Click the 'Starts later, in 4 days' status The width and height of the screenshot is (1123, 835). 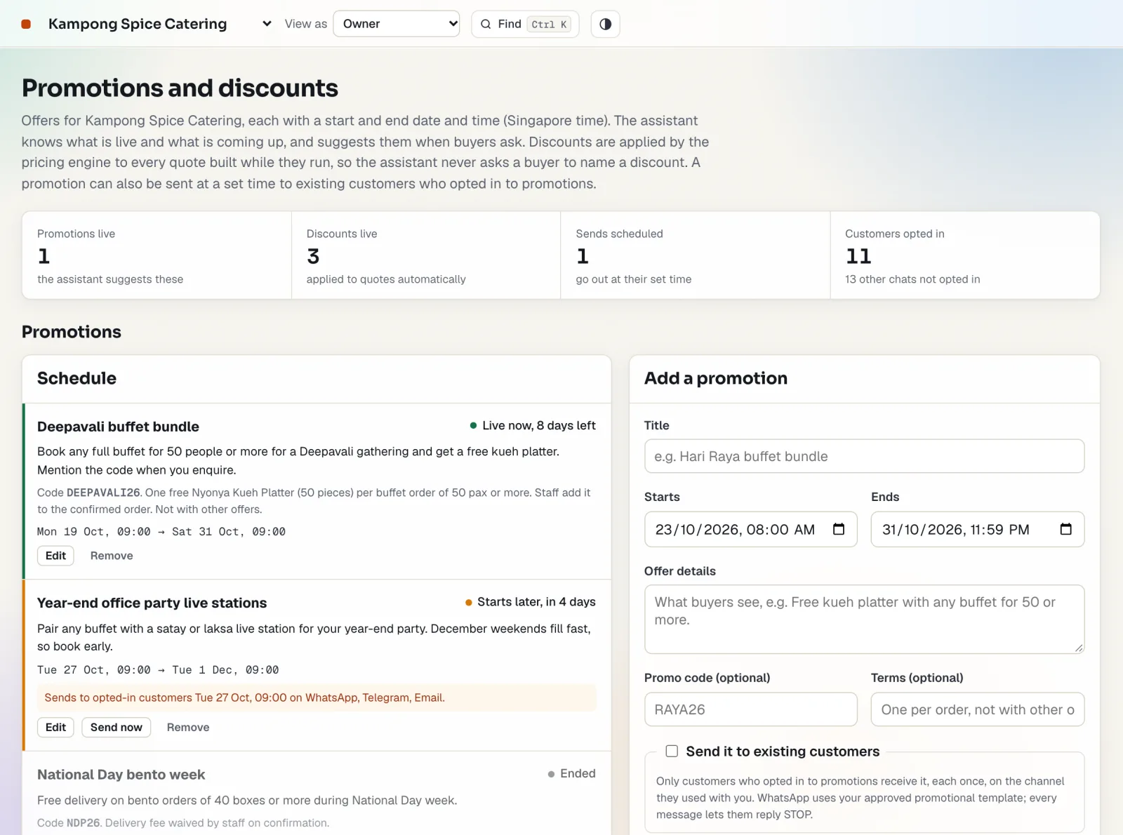tap(531, 602)
